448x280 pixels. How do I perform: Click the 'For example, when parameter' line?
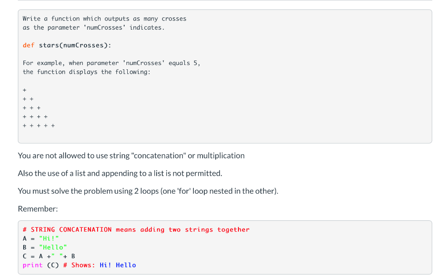112,63
